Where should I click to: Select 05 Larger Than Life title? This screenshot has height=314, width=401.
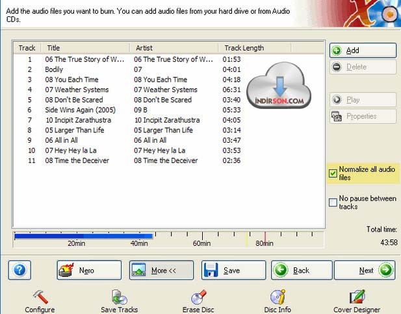coord(75,130)
